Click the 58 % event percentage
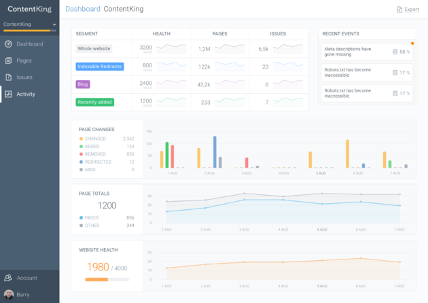Screen dimensions: 428x303 point(404,52)
